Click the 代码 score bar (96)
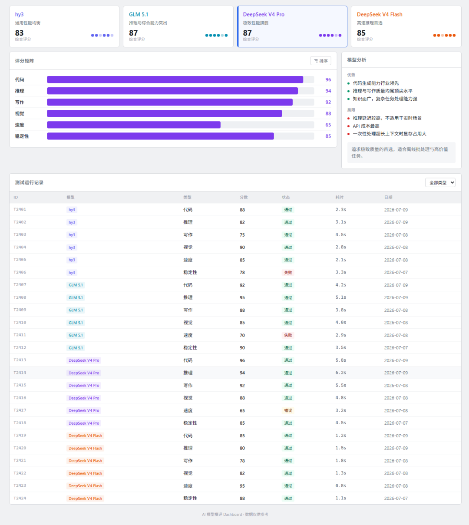The width and height of the screenshot is (469, 525). (181, 79)
